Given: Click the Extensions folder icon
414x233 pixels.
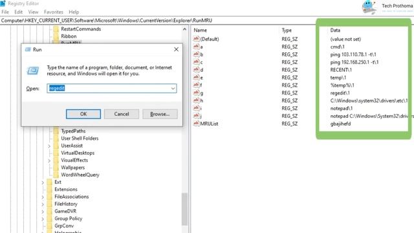Looking at the screenshot, I should (x=49, y=189).
